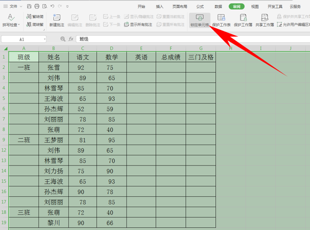Click the 保护工作表 protect sheet icon
The width and height of the screenshot is (310, 230).
click(x=221, y=18)
